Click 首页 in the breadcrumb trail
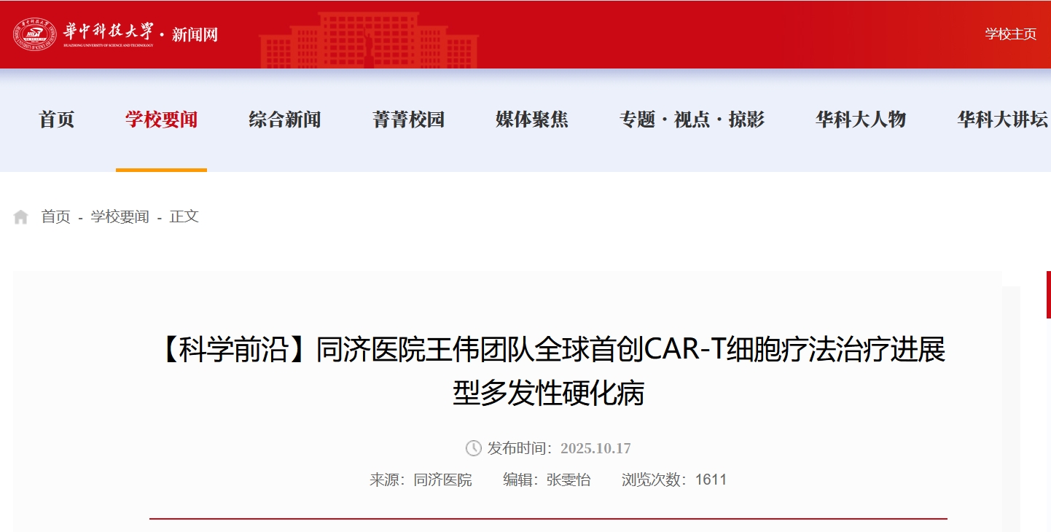The image size is (1051, 532). click(x=55, y=216)
